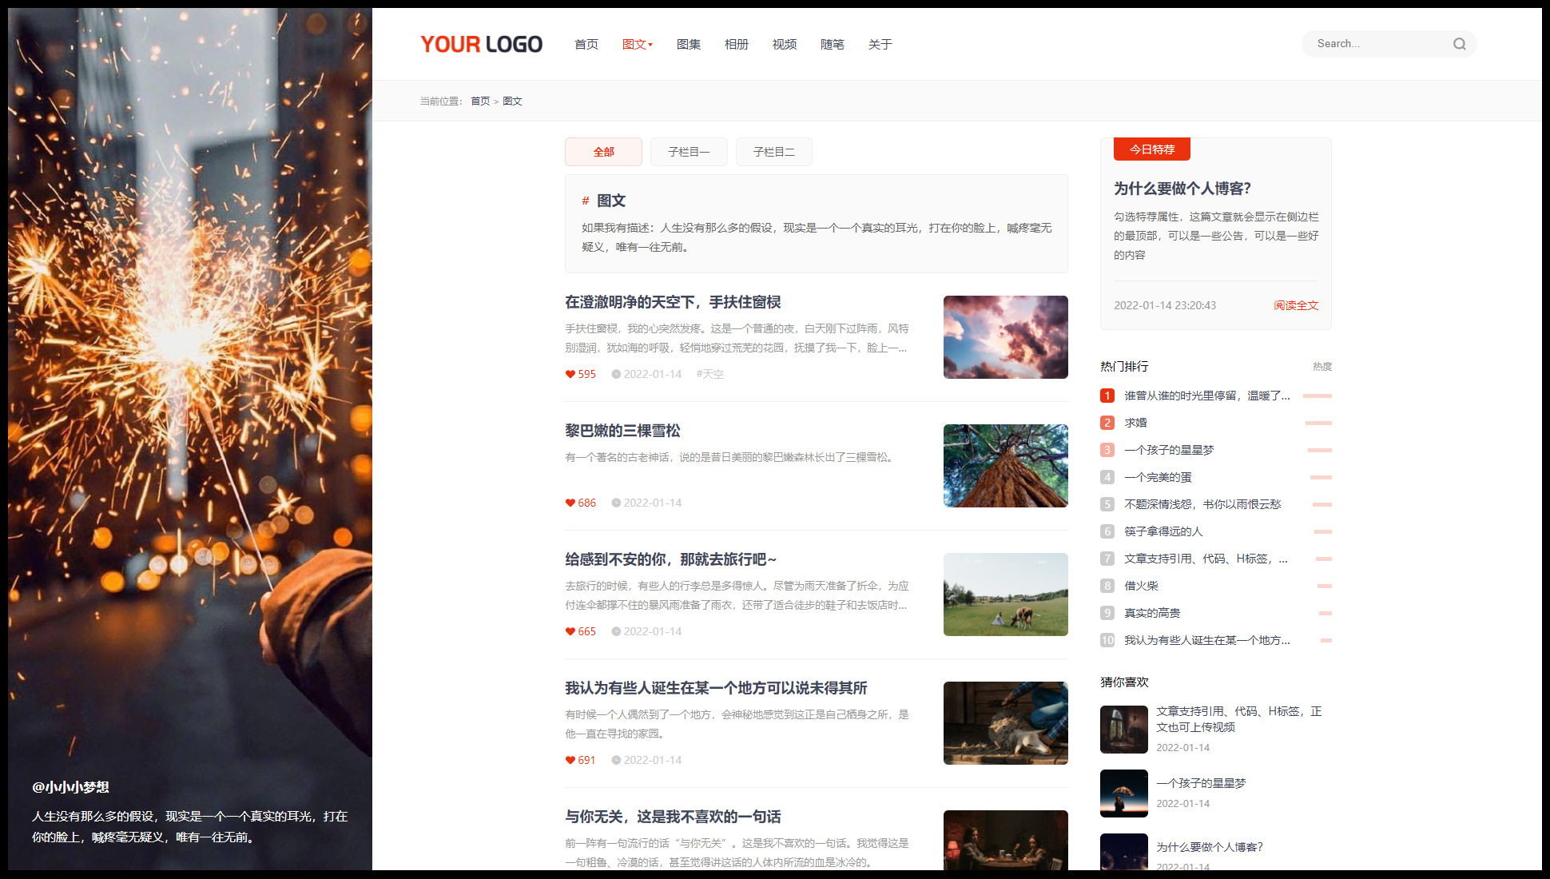Click the heart icon showing 686 likes
Screen dimensions: 1550x879
tap(570, 503)
